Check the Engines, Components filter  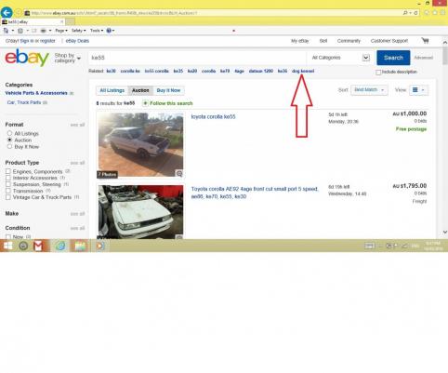[8, 171]
